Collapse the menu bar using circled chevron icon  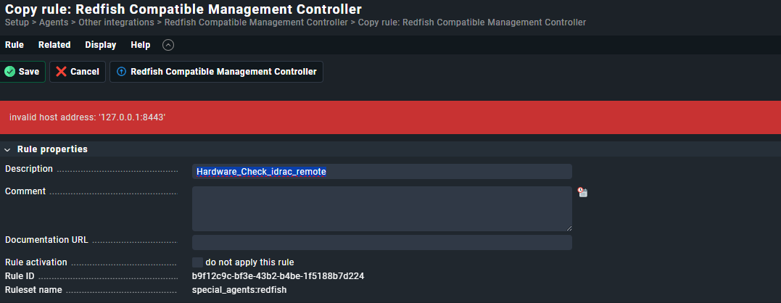168,45
